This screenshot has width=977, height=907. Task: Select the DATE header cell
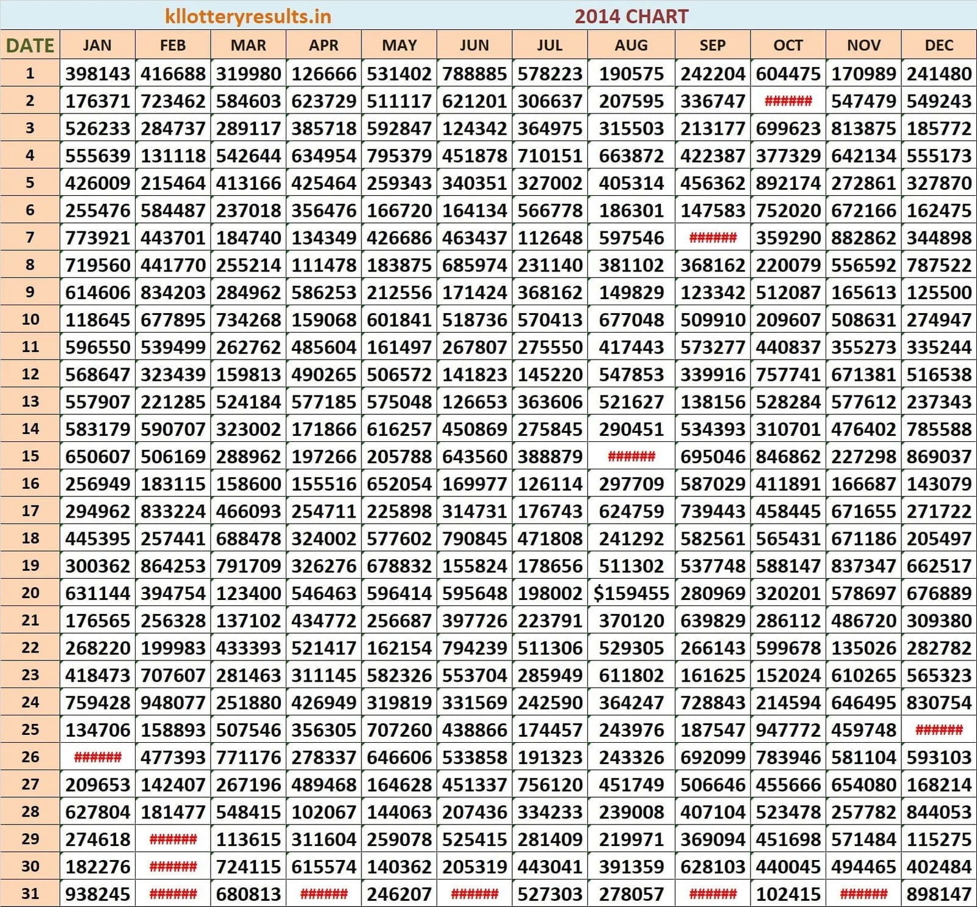coord(30,45)
